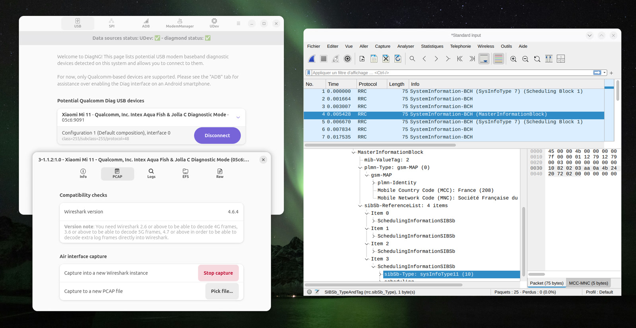The image size is (636, 328).
Task: Collapse sibSb-ReferenceList tree node
Action: click(360, 206)
